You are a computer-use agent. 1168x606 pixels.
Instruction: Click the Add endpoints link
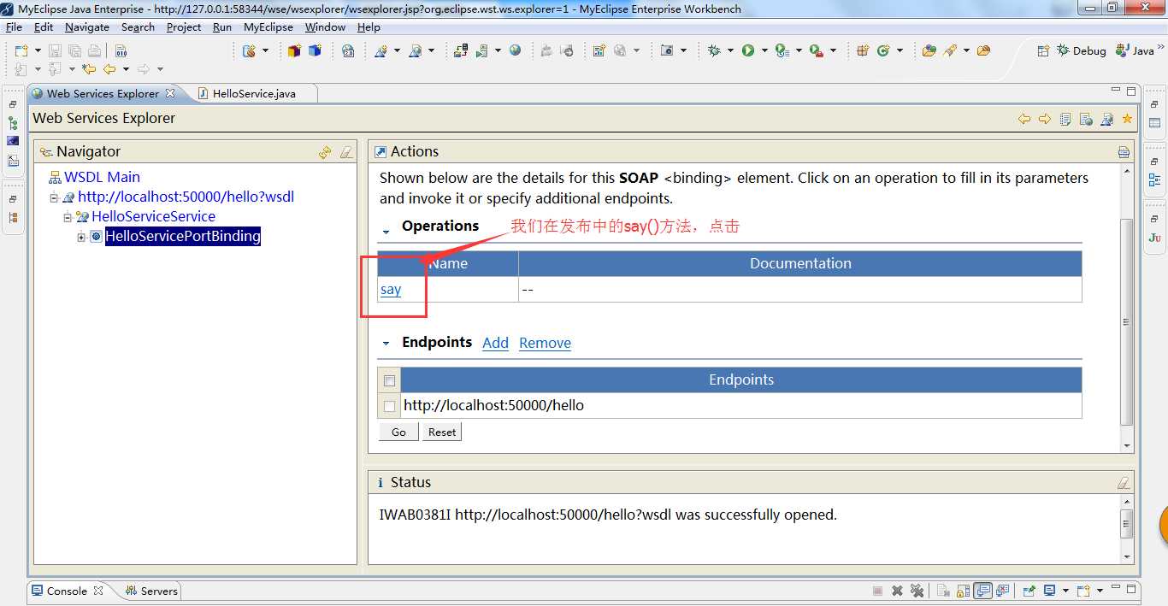click(x=495, y=343)
